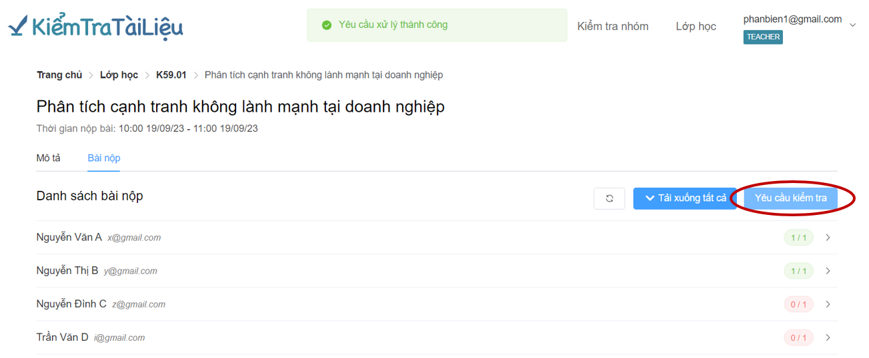
Task: Click the Yêu cầu kiểm tra button
Action: tap(791, 198)
